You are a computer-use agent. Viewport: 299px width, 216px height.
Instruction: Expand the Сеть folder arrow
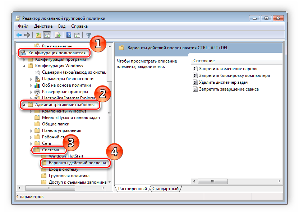pos(31,143)
